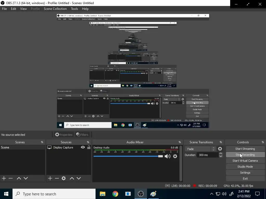This screenshot has height=199, width=266.
Task: Mute Desktop Audio speaker icon
Action: 168,156
